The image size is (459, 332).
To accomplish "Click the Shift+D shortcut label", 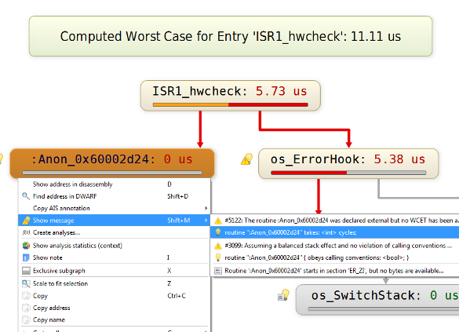I will point(177,196).
